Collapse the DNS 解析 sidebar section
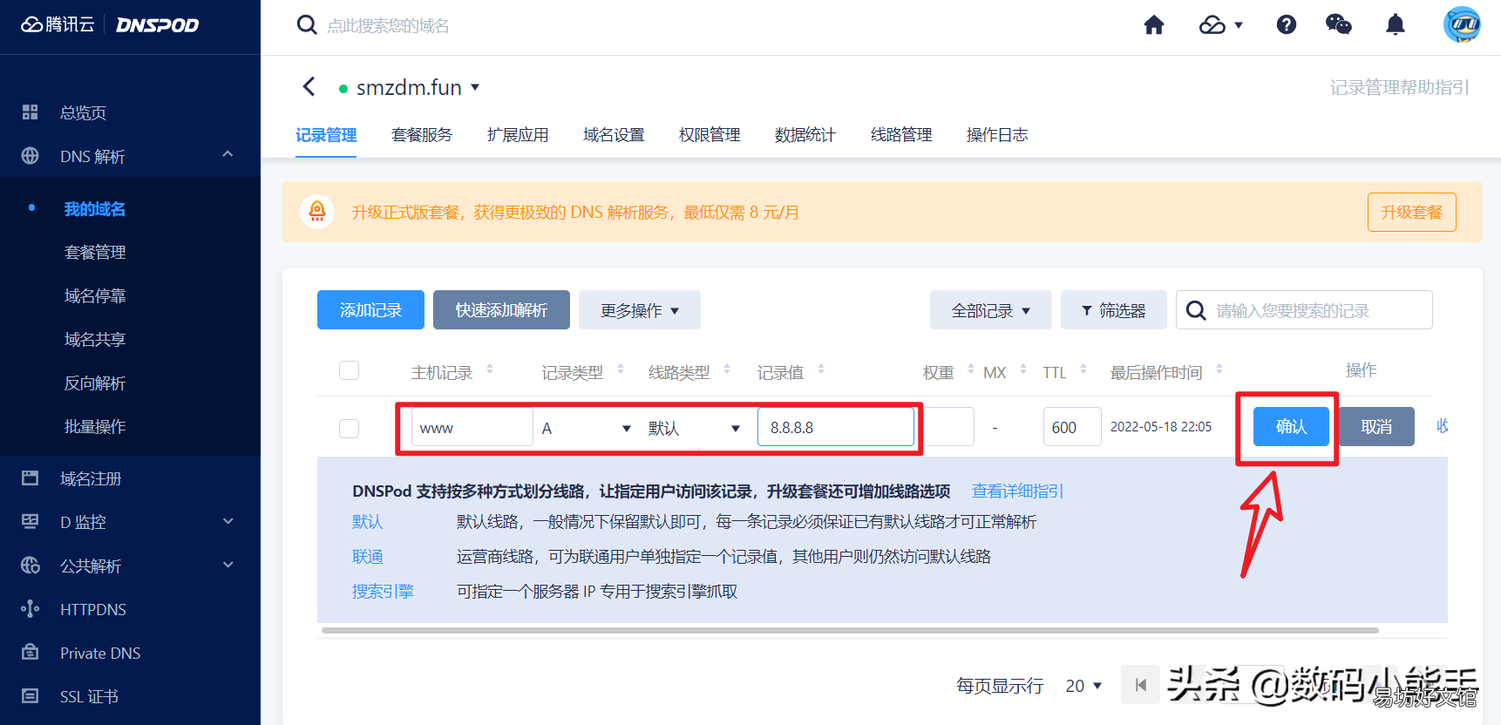 pos(228,154)
